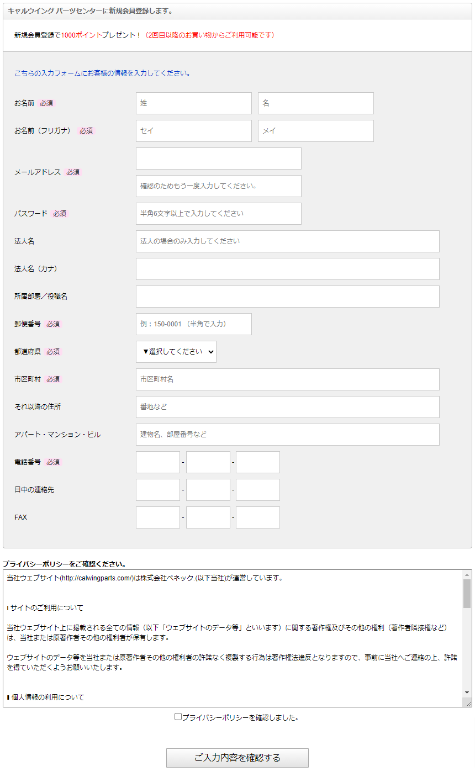Focus the セイ furigana field
The width and height of the screenshot is (475, 777).
point(194,131)
